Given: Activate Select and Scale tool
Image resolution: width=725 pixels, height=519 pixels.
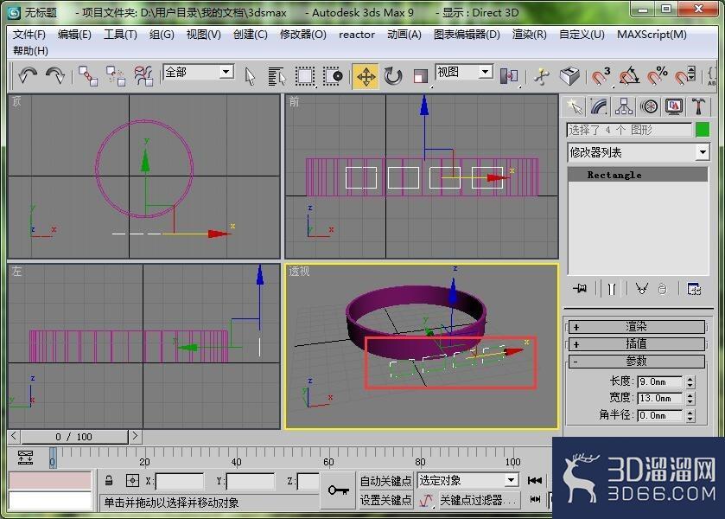Looking at the screenshot, I should click(x=420, y=76).
